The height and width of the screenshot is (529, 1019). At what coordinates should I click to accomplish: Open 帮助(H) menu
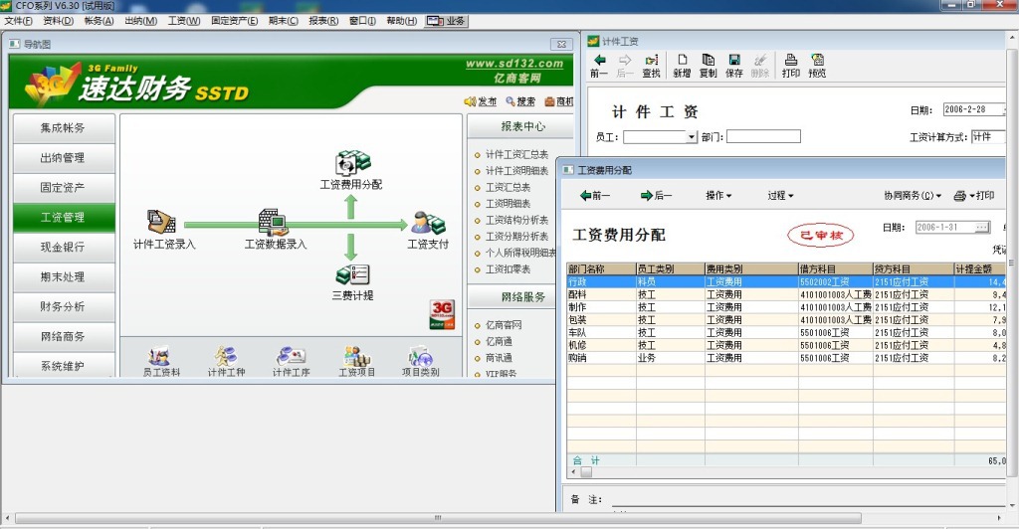[401, 21]
